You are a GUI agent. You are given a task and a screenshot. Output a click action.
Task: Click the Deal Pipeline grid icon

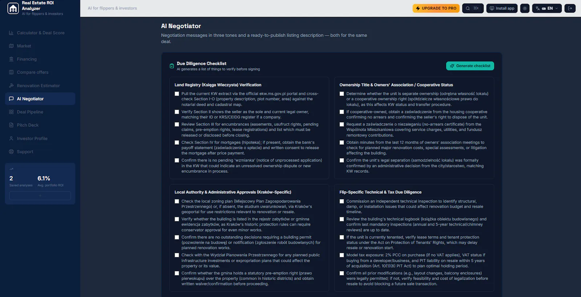point(11,112)
